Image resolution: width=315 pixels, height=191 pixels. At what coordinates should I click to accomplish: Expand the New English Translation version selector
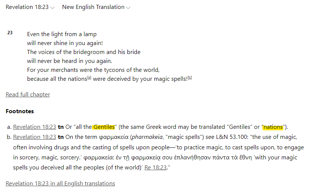click(x=93, y=7)
